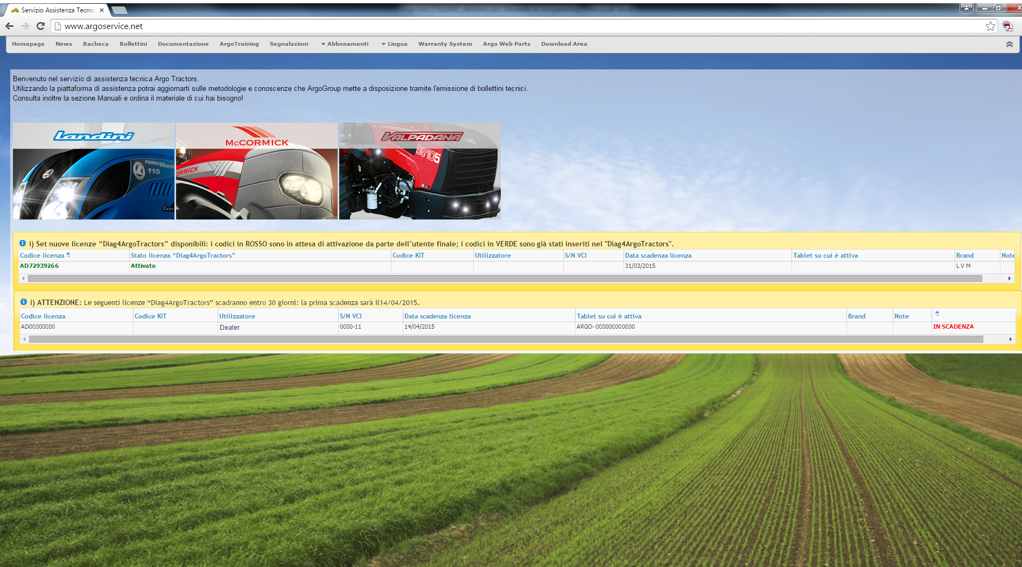This screenshot has height=567, width=1022.
Task: Open the Warranty System link
Action: tap(445, 44)
